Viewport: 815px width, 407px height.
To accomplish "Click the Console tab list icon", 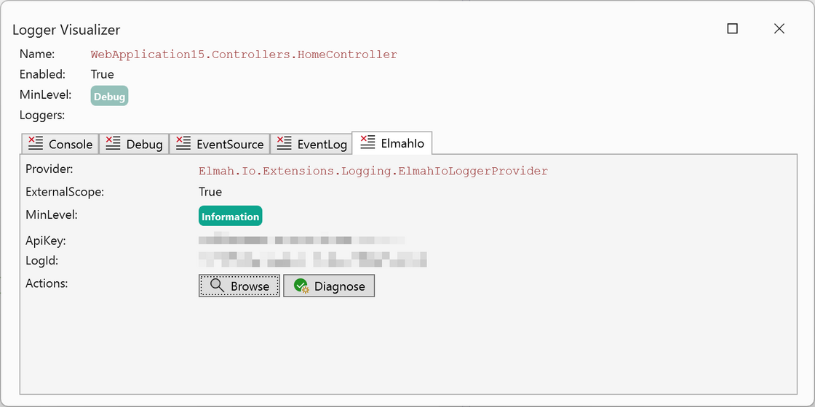I will tap(36, 143).
